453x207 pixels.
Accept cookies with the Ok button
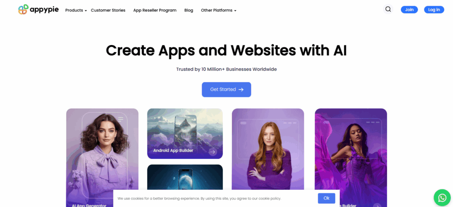click(x=326, y=198)
